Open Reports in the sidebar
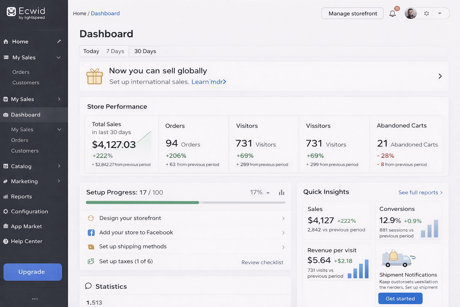This screenshot has width=460, height=307. click(x=21, y=197)
